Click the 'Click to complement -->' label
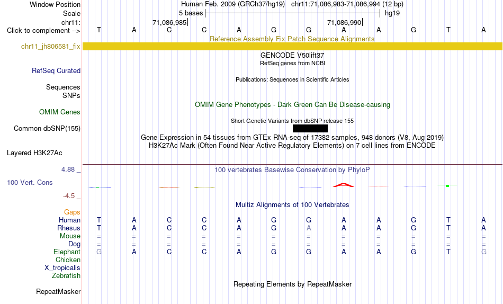The height and width of the screenshot is (304, 503). (43, 31)
